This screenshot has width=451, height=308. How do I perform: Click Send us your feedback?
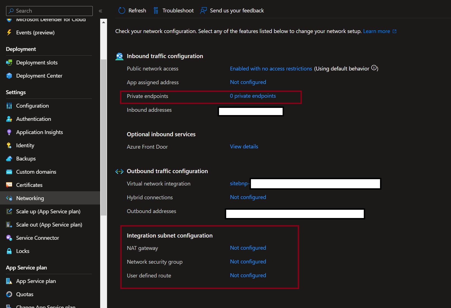237,10
